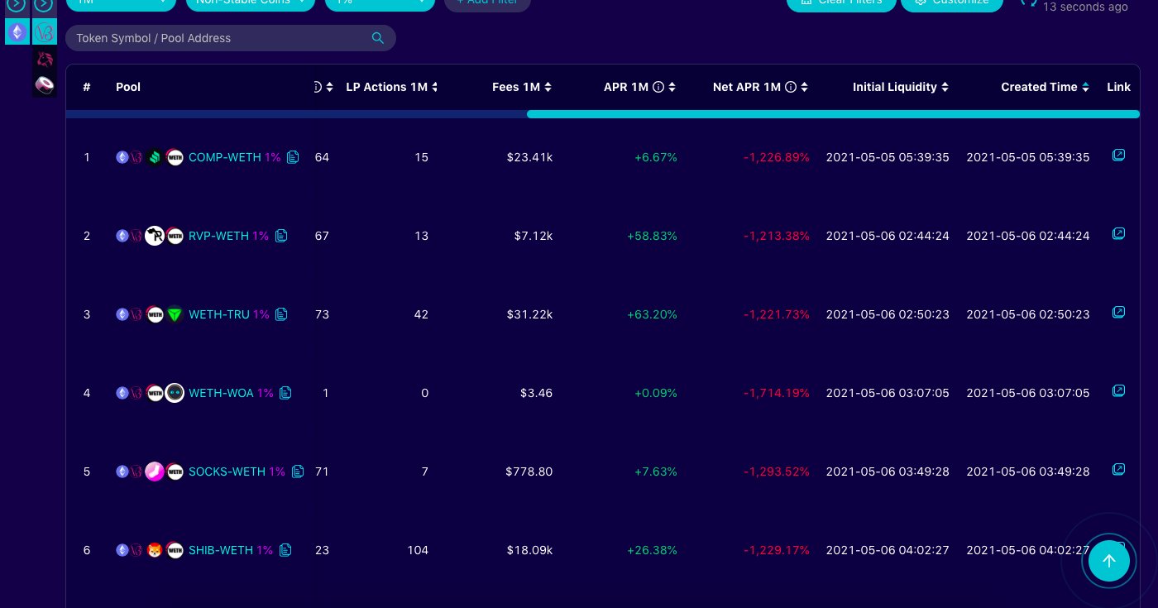Click the Clear Filters button
1158x608 pixels.
(841, 2)
